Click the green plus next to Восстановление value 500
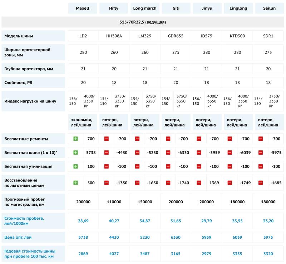The width and height of the screenshot is (286, 264). pyautogui.click(x=75, y=183)
